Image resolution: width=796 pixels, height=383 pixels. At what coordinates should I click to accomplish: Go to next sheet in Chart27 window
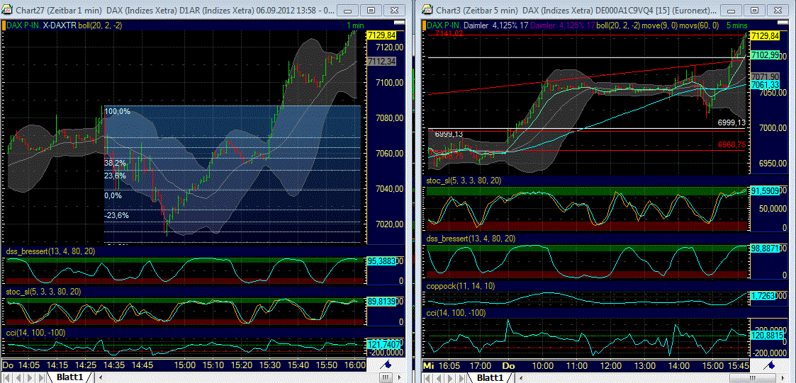(29, 377)
